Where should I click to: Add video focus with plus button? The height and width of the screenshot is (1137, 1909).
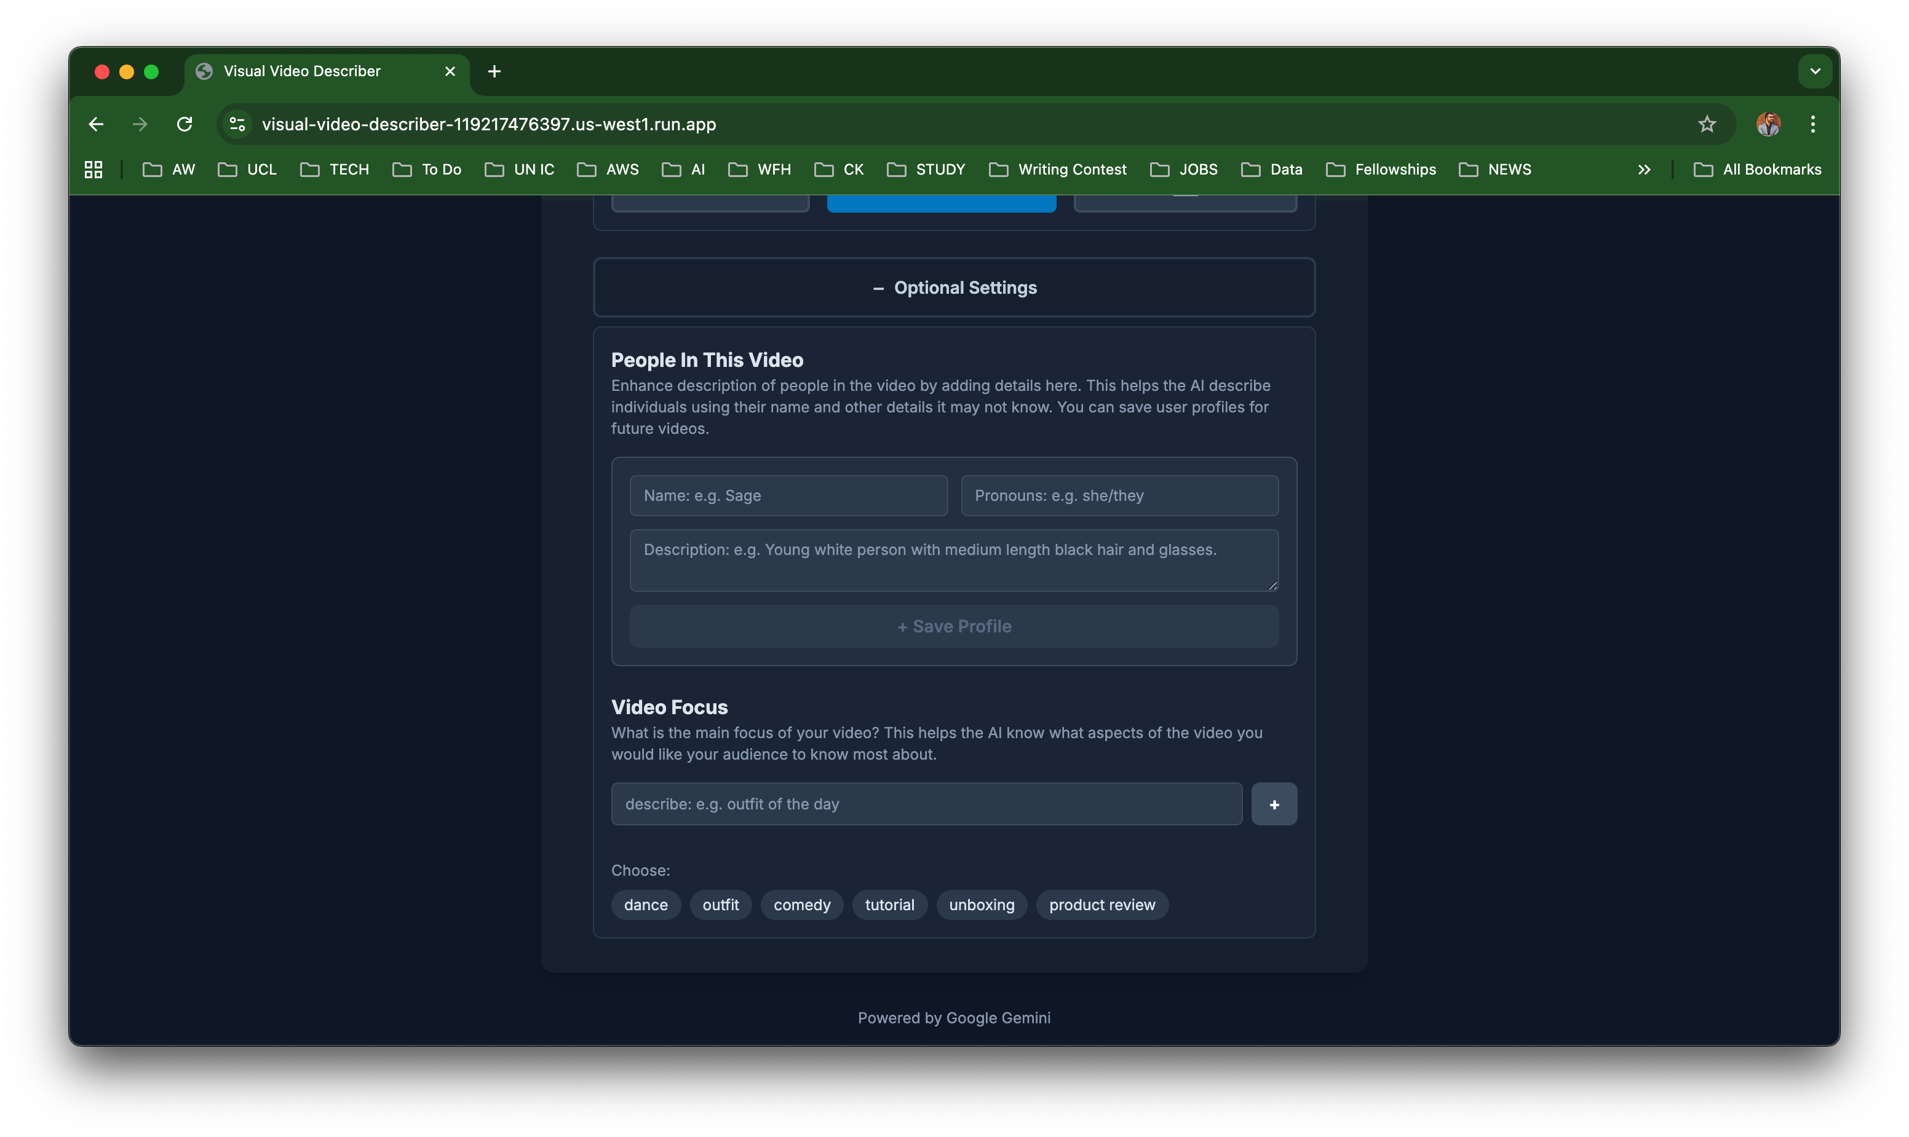point(1274,804)
